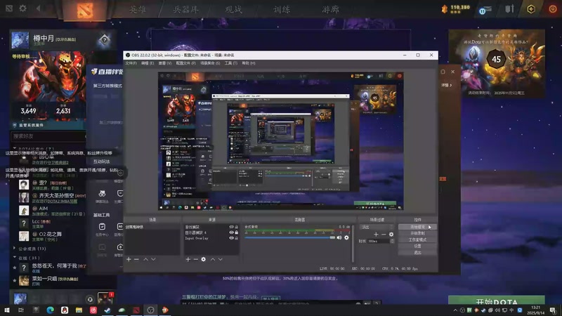The height and width of the screenshot is (316, 562).
Task: Open OBS 配置文件(P) menu
Action: click(185, 63)
